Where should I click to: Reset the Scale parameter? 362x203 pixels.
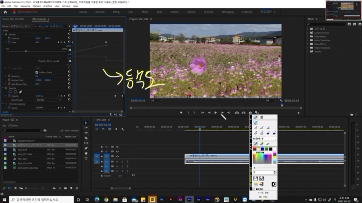coord(69,42)
